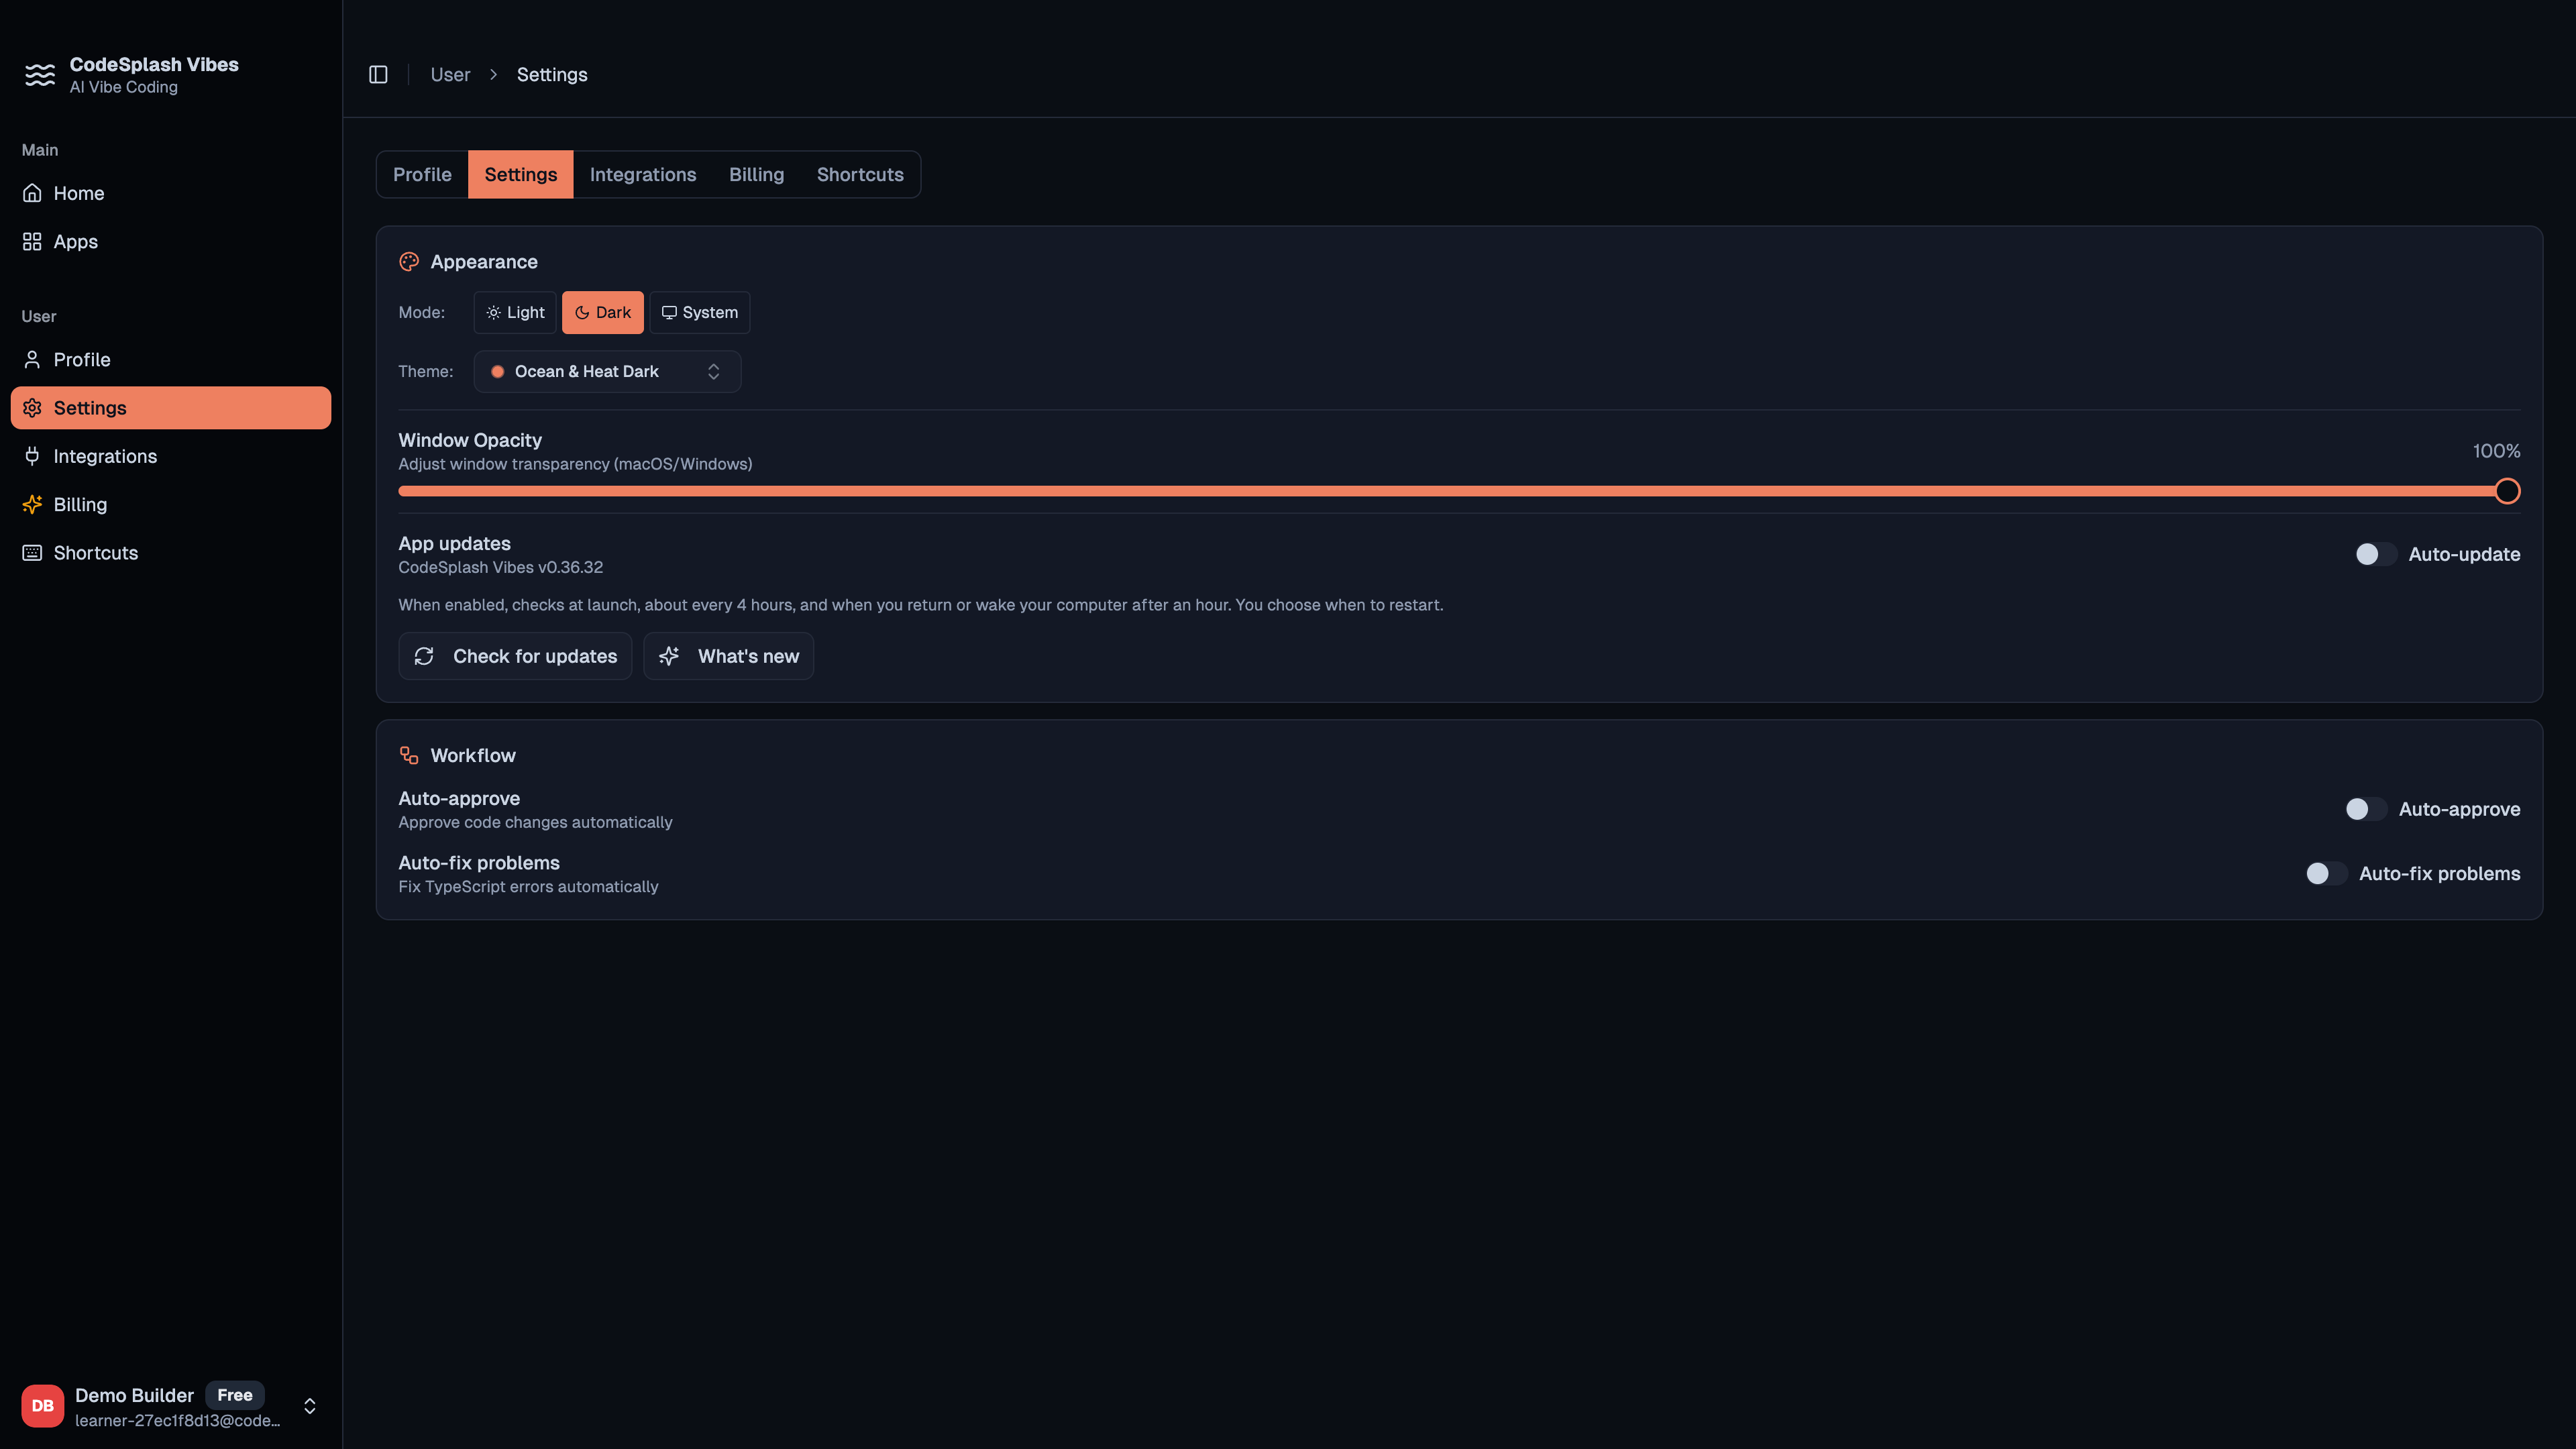Open Integrations in the sidebar
Screen dimensions: 2576x1449
(x=171, y=456)
